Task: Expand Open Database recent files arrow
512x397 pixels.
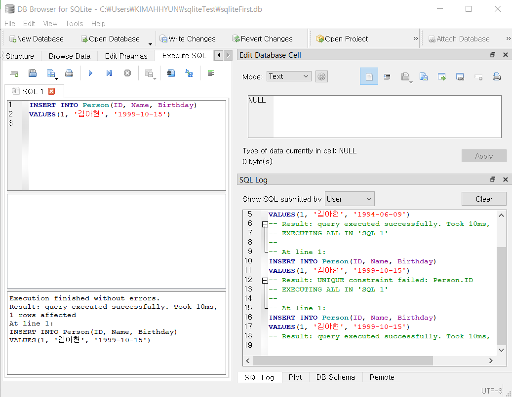Action: 150,44
